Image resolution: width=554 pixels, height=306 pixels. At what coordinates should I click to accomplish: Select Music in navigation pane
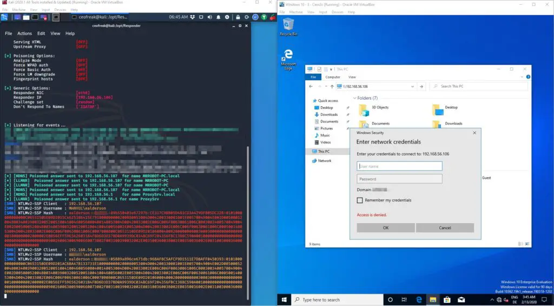(322, 135)
